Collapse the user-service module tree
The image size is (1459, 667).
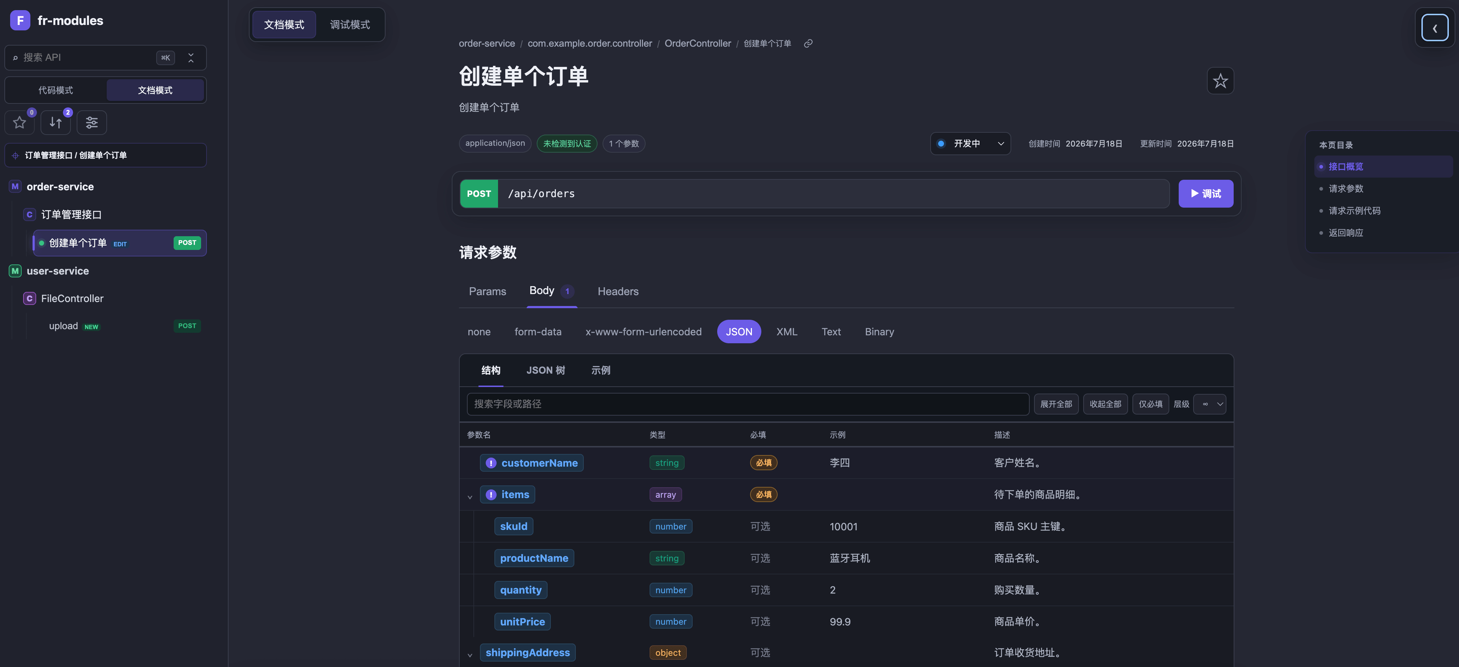click(x=58, y=271)
